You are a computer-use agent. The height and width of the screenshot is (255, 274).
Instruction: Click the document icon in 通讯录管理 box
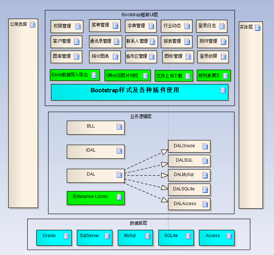click(117, 42)
